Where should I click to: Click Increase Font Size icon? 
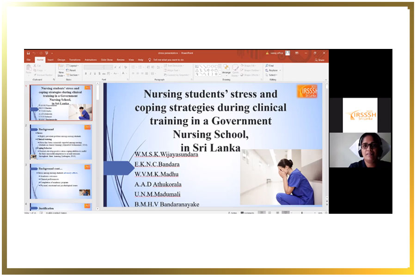coord(116,67)
